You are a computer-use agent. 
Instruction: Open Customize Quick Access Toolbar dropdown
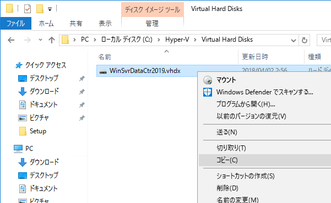[50, 9]
